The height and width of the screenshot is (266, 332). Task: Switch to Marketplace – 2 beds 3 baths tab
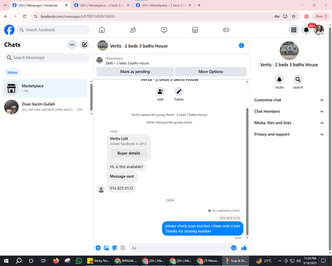[x=102, y=5]
